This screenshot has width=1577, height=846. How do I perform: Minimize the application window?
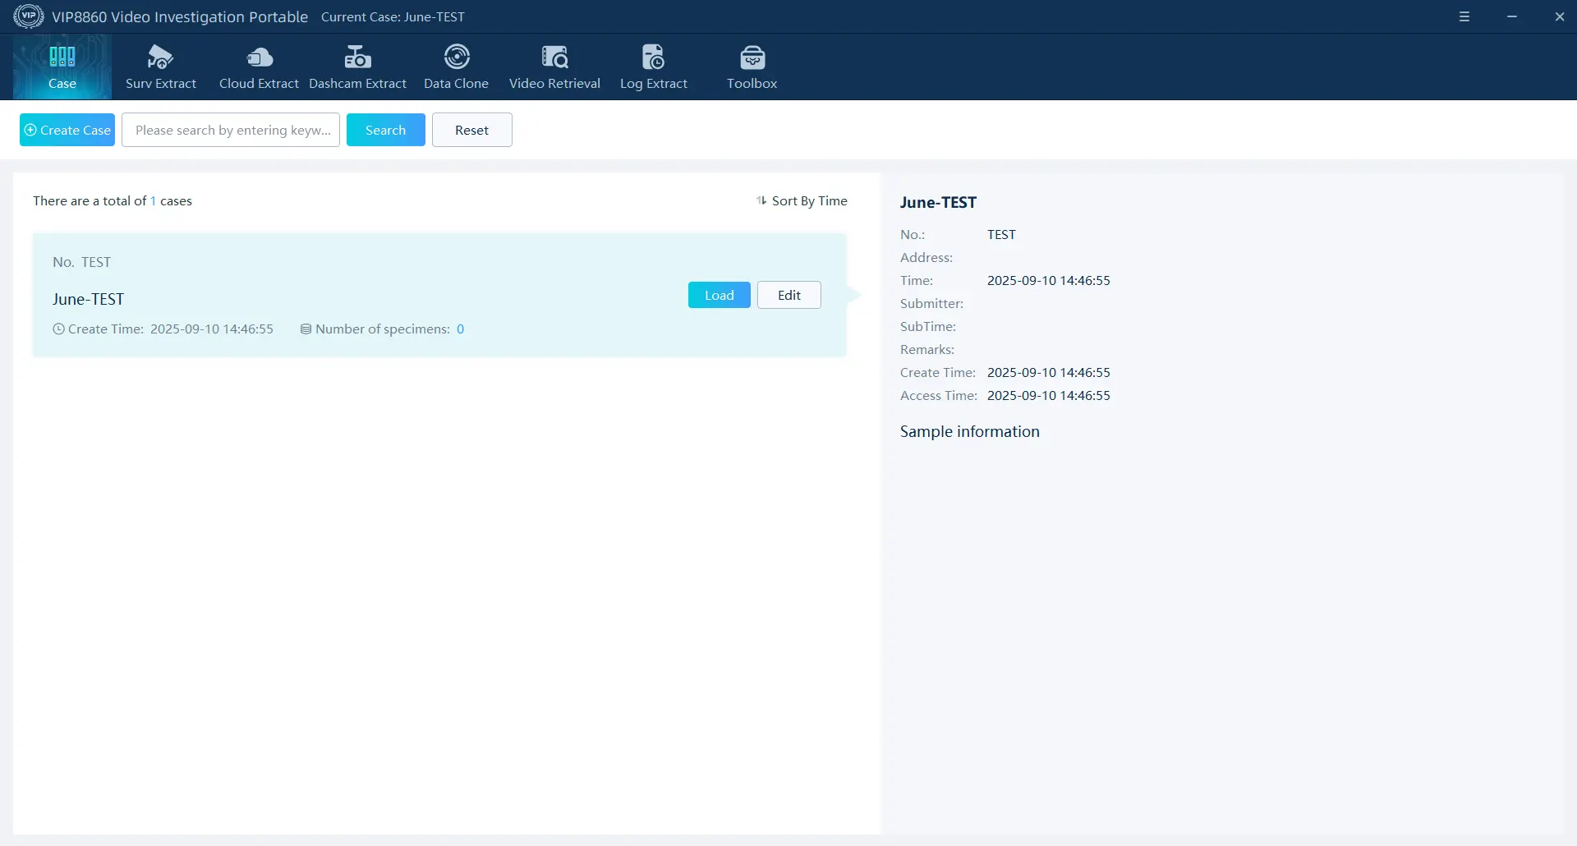[x=1511, y=16]
